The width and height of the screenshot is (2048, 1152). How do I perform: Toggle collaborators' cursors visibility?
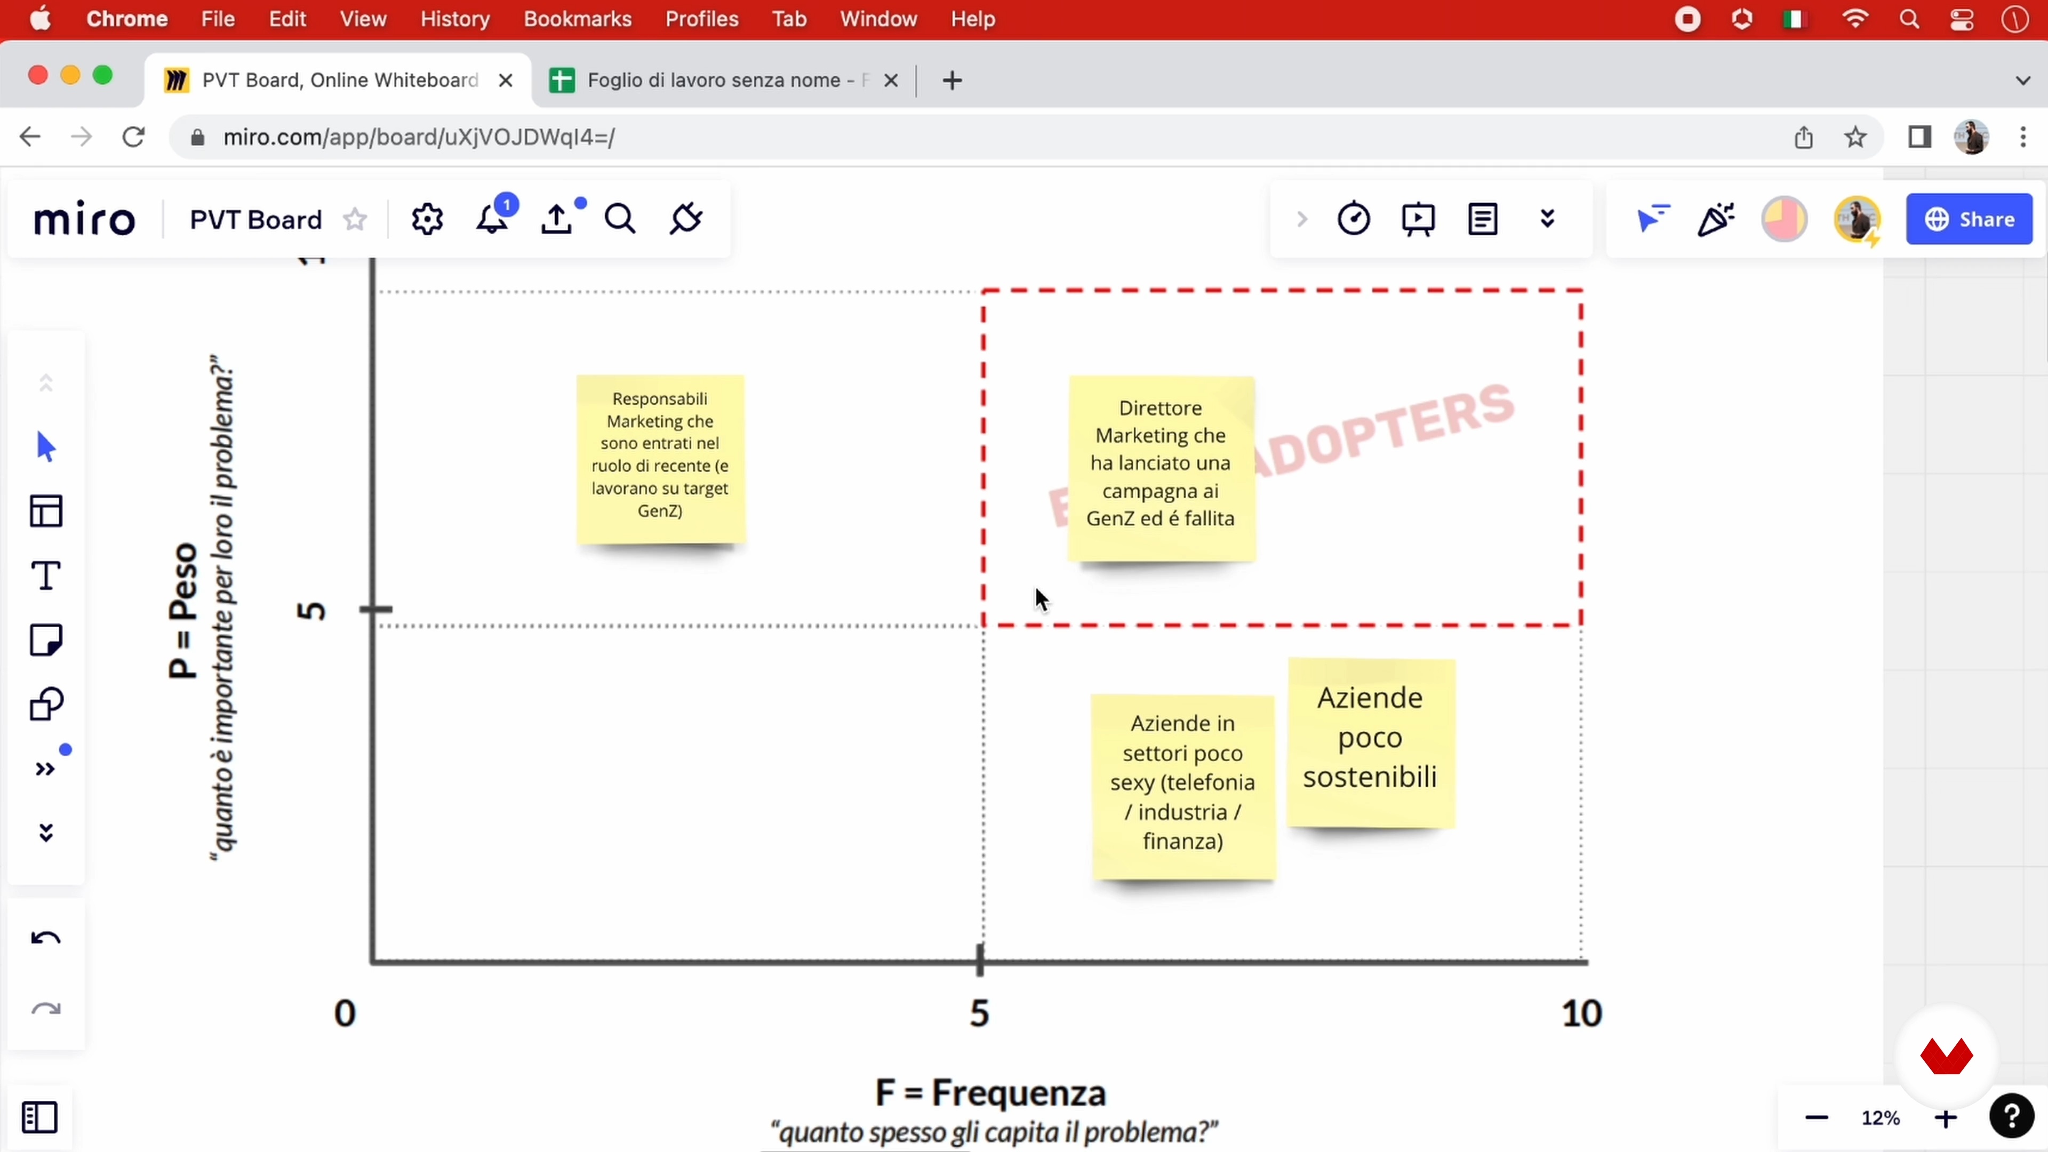1653,219
